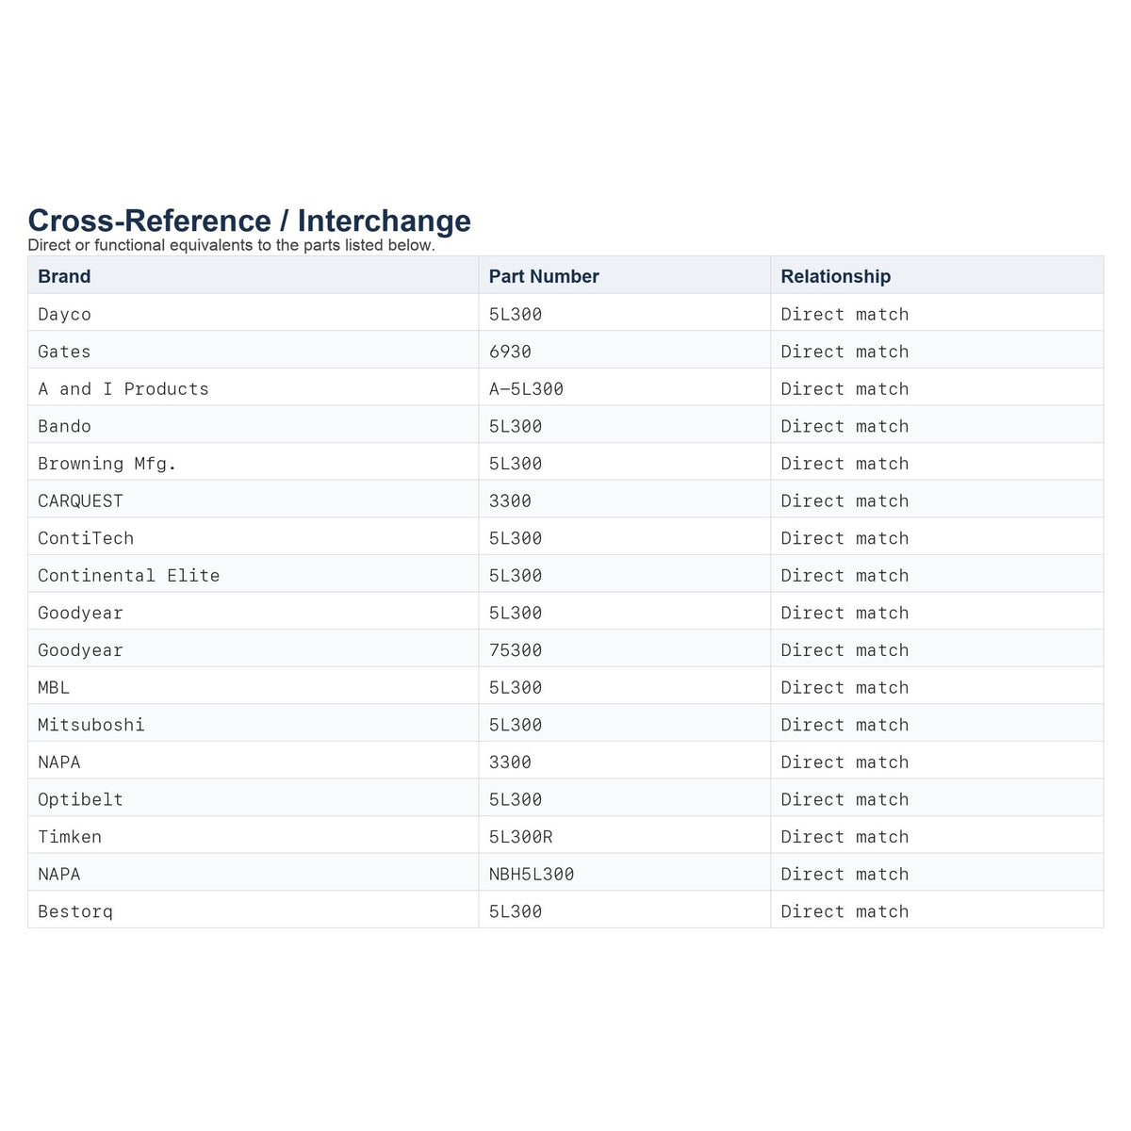Image resolution: width=1131 pixels, height=1131 pixels.
Task: Select part number A-5L300
Action: tap(625, 387)
